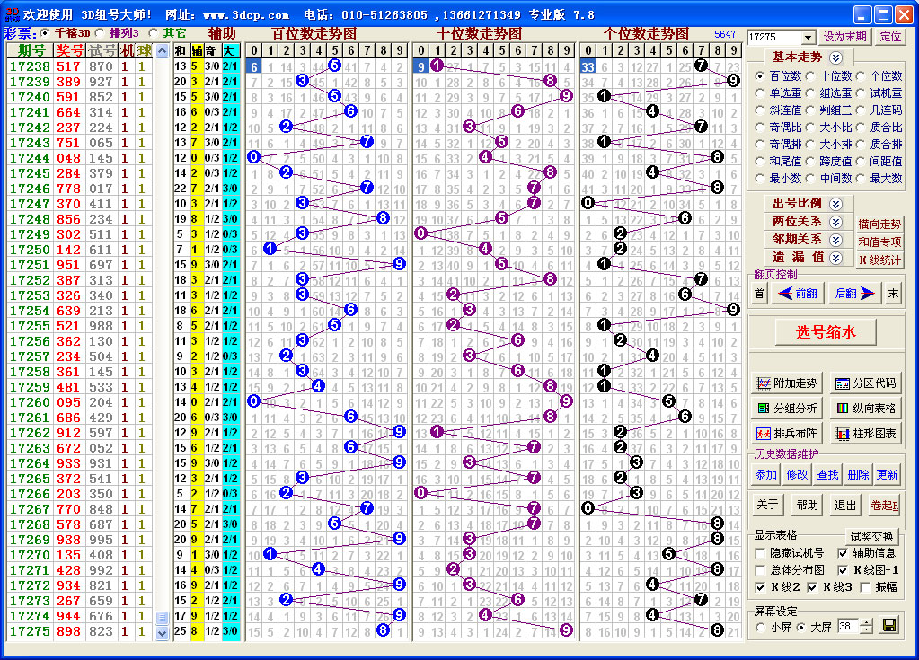919x660 pixels.
Task: Click the 选号缩水 button
Action: pyautogui.click(x=826, y=332)
